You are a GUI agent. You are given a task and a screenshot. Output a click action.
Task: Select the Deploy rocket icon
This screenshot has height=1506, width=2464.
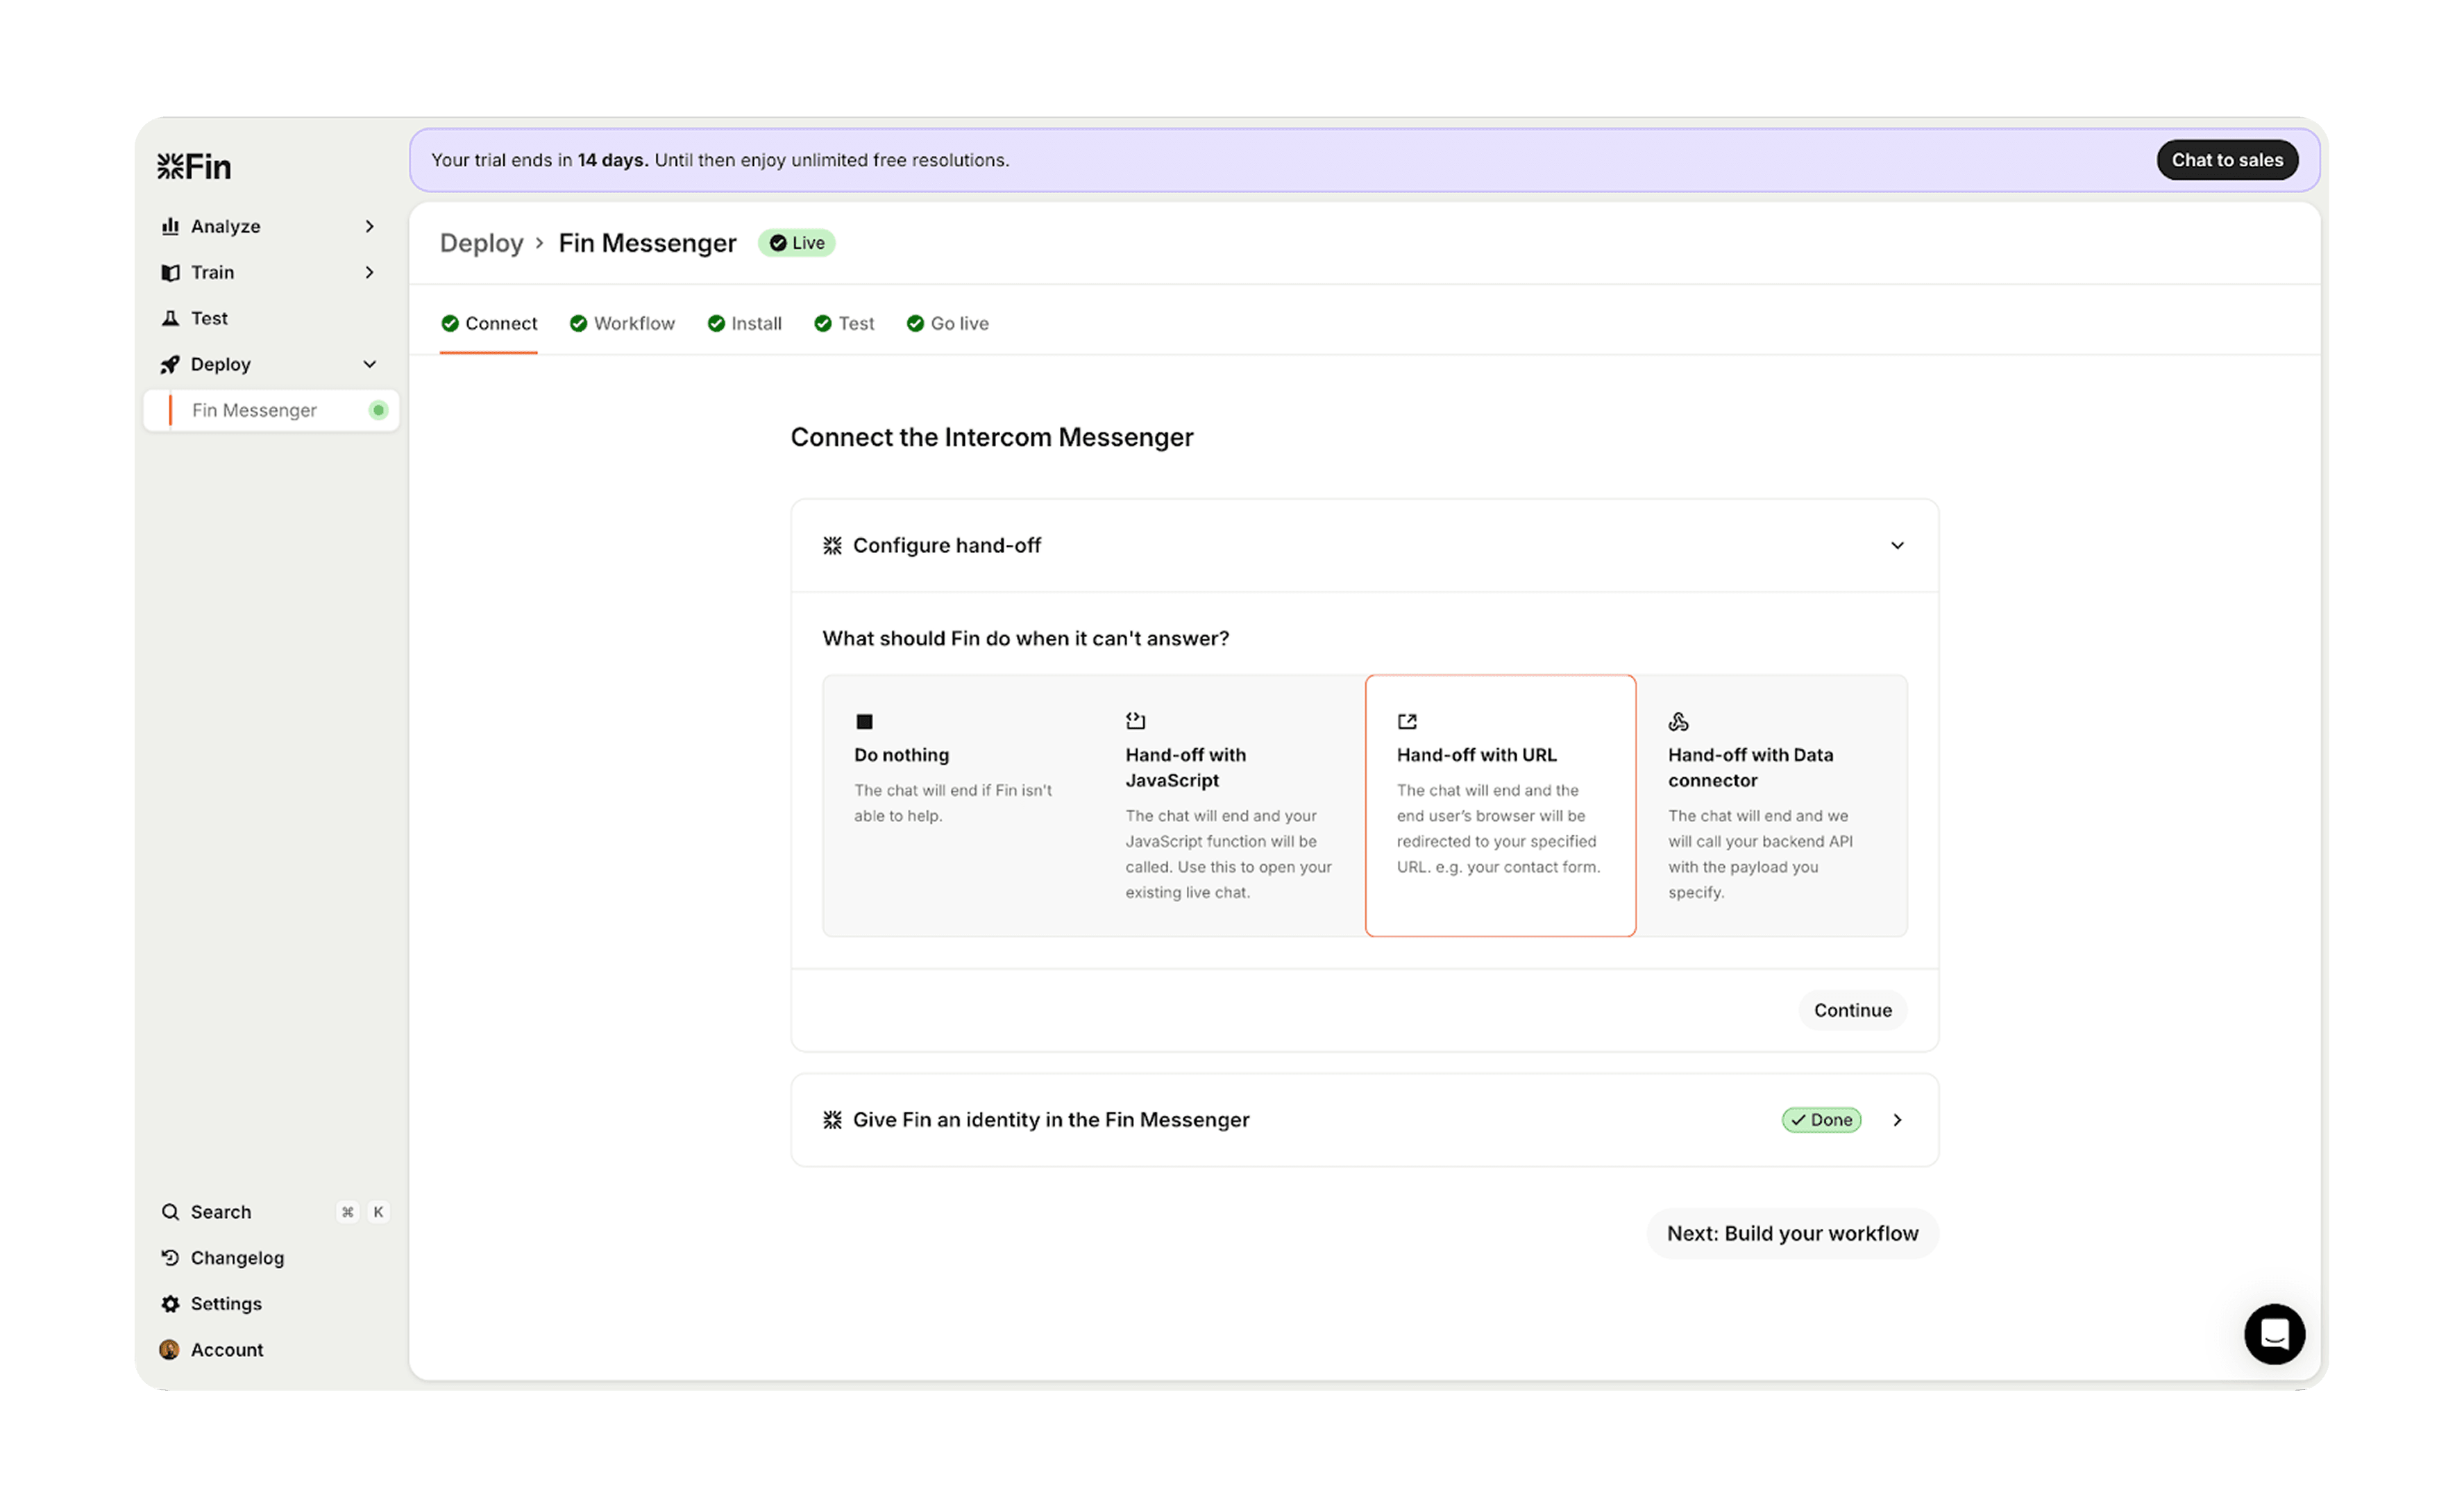[x=171, y=364]
